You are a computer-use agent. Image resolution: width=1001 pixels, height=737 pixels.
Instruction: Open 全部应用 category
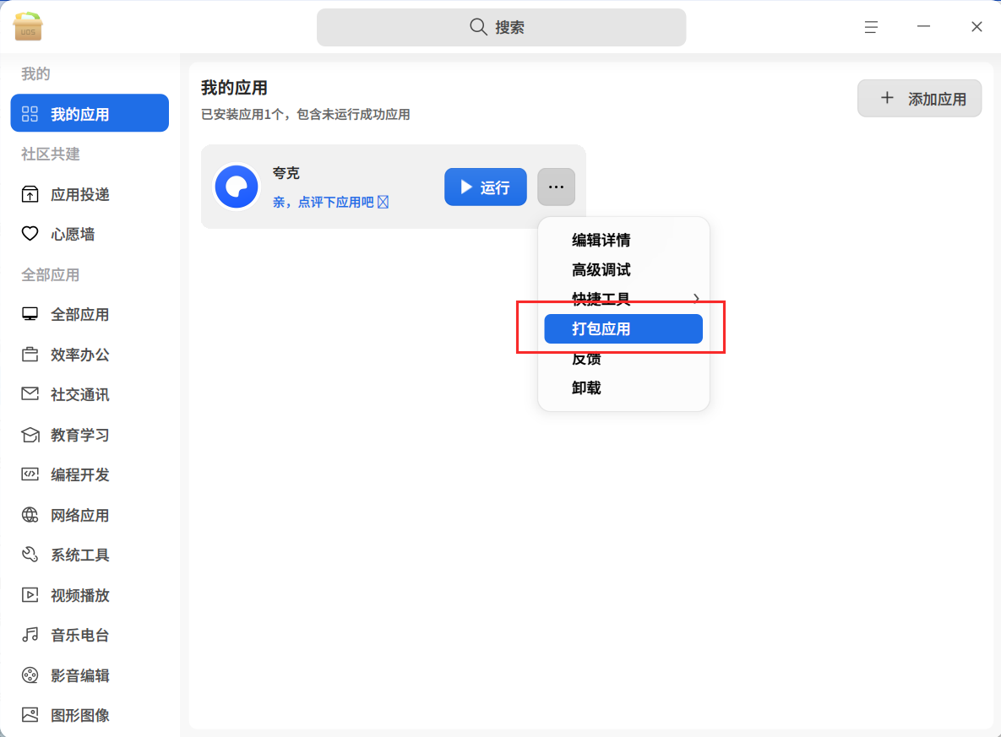click(90, 315)
